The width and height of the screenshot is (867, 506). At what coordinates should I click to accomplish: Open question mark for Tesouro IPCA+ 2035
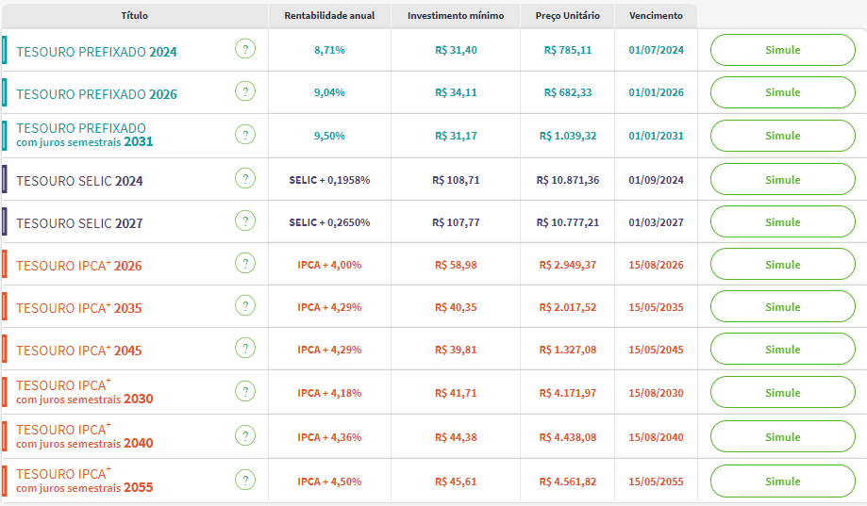[245, 307]
